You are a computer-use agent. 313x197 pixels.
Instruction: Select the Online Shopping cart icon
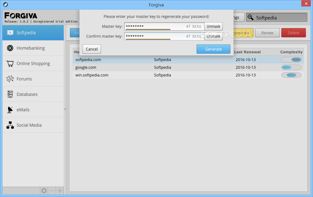click(10, 64)
